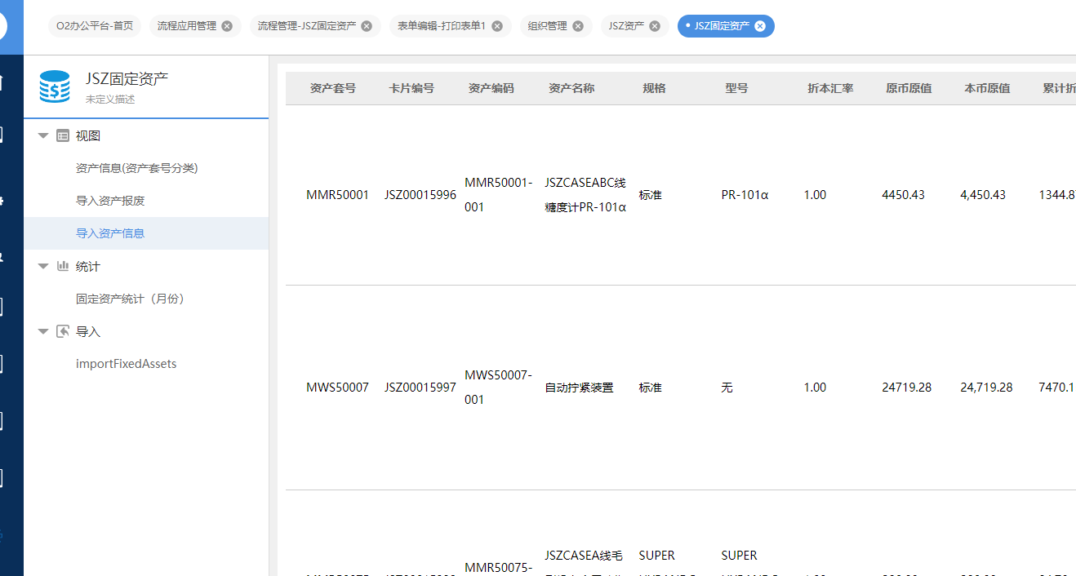Click the 视图 section label
The width and height of the screenshot is (1076, 576).
coord(88,136)
